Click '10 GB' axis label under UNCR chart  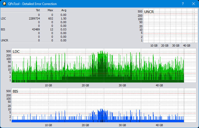(154, 46)
